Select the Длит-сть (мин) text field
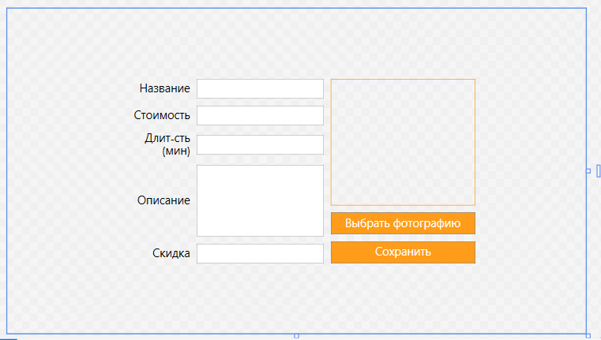This screenshot has width=601, height=340. coord(261,144)
